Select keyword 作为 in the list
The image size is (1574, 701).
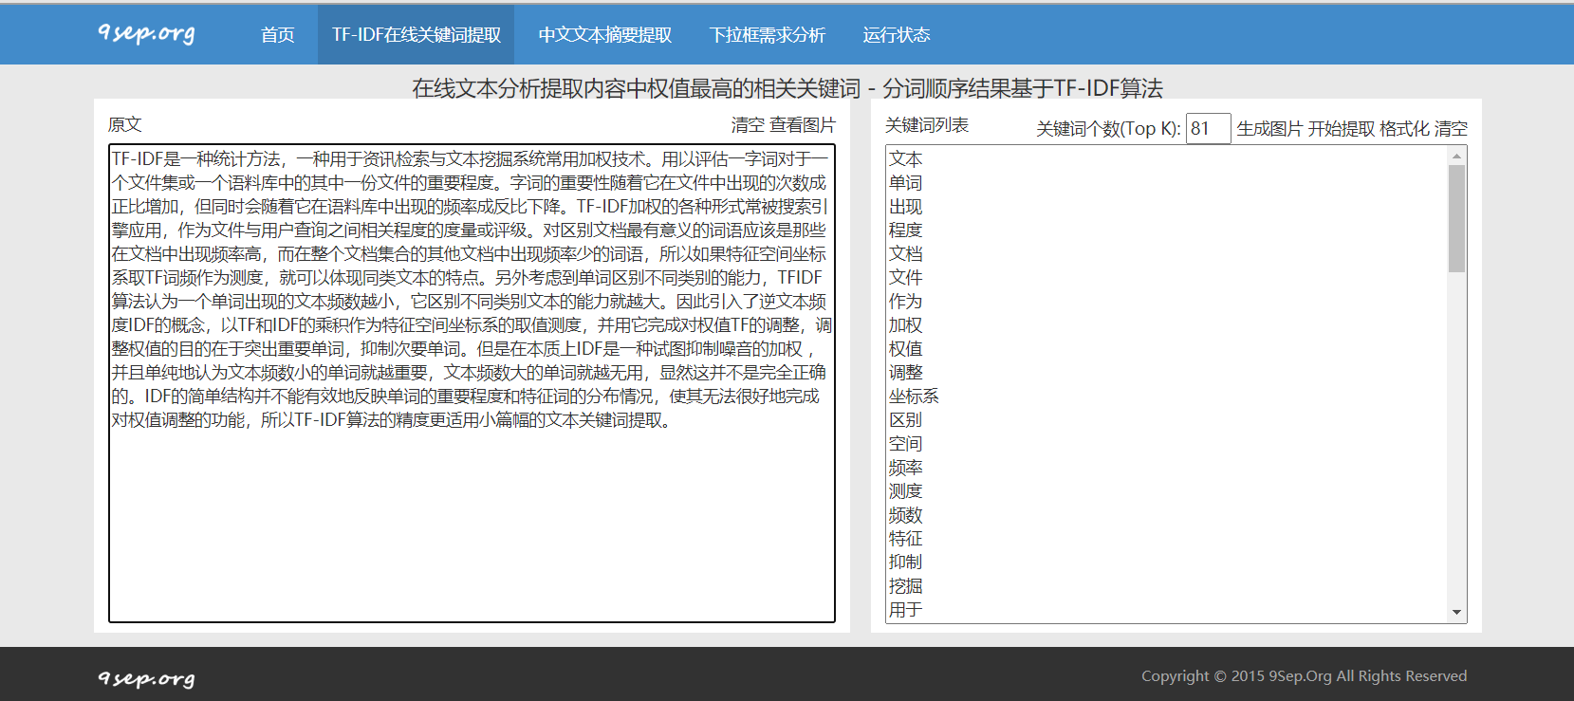coord(905,302)
